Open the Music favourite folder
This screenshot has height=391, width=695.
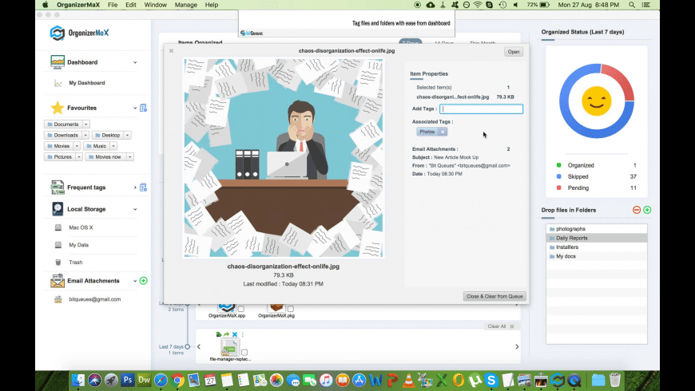pyautogui.click(x=97, y=146)
